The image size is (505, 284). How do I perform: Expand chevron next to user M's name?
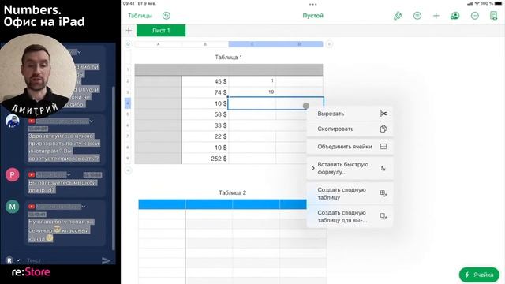[84, 207]
